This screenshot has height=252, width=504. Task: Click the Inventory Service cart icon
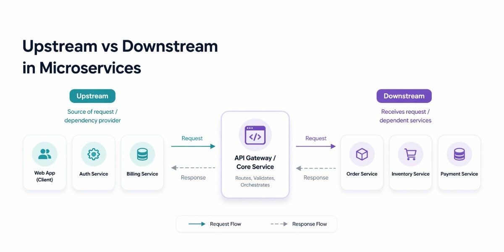tap(410, 154)
